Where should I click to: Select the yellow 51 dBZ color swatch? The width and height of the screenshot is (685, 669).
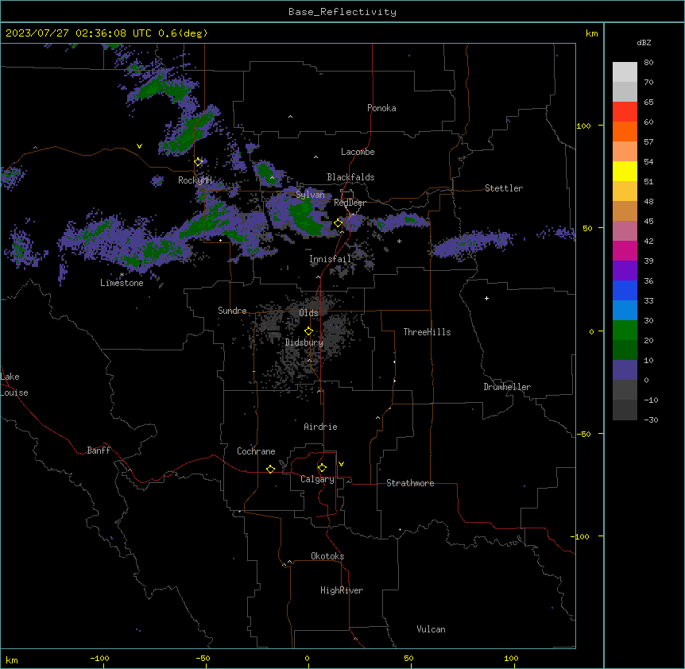[625, 171]
